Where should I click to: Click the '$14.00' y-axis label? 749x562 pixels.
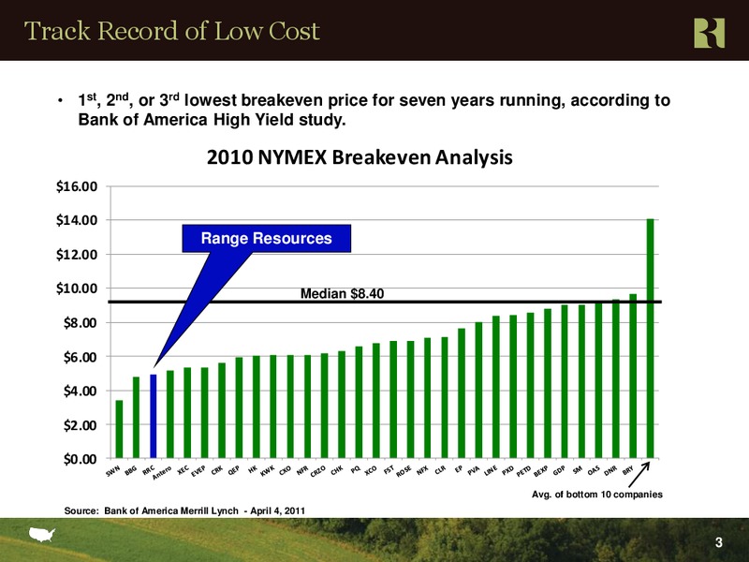click(x=77, y=220)
